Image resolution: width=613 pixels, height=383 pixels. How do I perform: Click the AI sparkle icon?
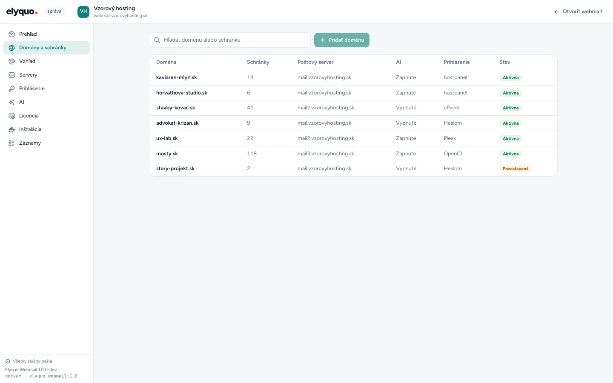(12, 102)
